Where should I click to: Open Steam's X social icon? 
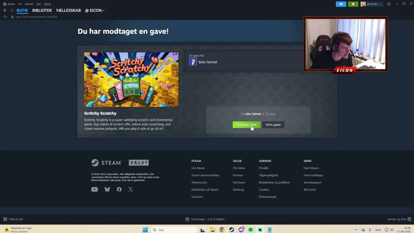[x=131, y=190]
